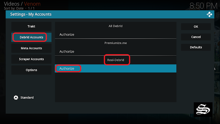
Task: Click the 8:50 PM clock
Action: [x=203, y=6]
